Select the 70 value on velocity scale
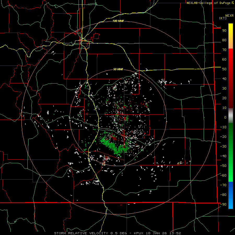This screenshot has width=235, height=235. tap(224, 50)
